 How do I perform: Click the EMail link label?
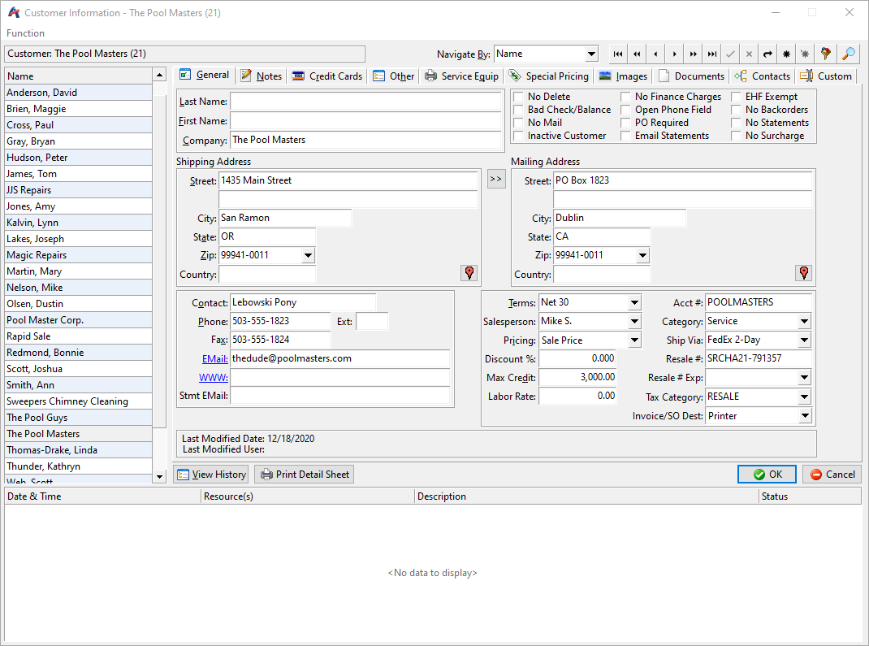[x=214, y=358]
